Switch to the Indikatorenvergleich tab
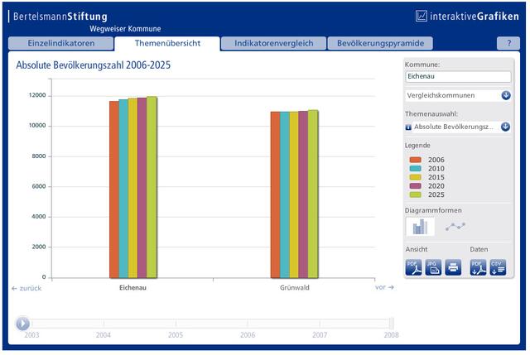 click(x=273, y=43)
